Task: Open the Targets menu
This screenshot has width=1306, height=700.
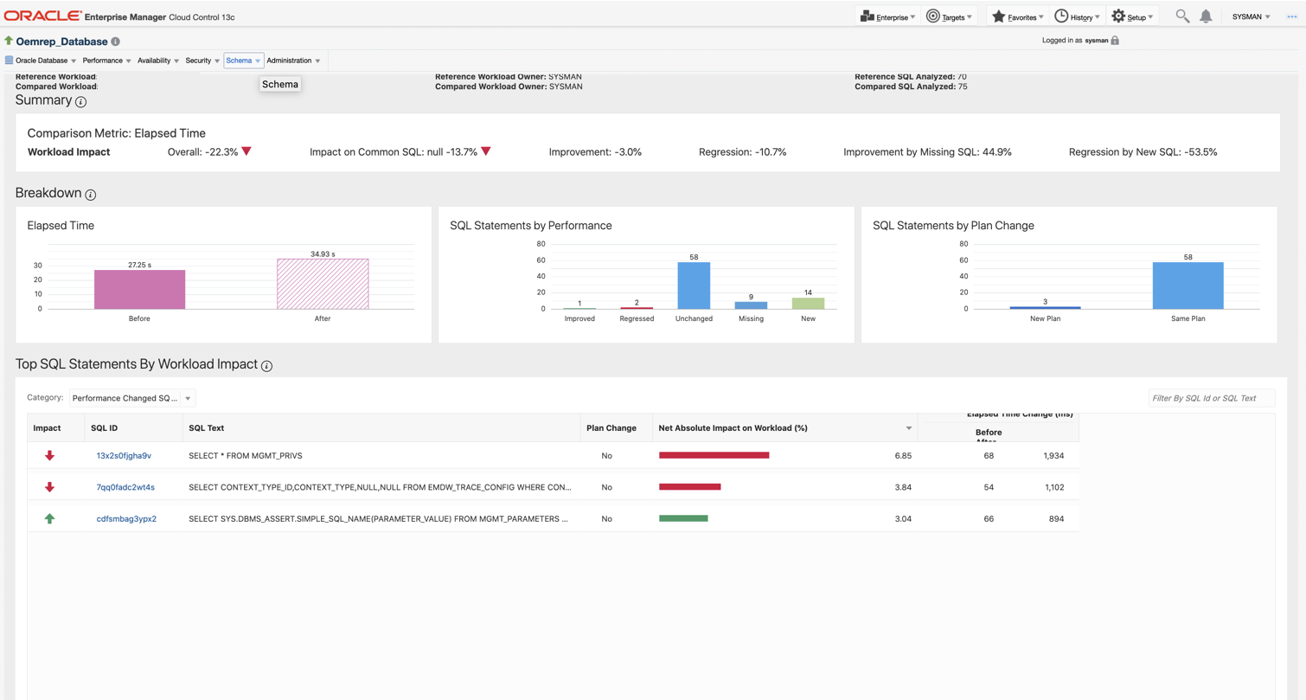Action: [949, 16]
